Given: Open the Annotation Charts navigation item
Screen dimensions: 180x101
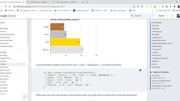Looking at the screenshot, I should [x=5, y=58].
